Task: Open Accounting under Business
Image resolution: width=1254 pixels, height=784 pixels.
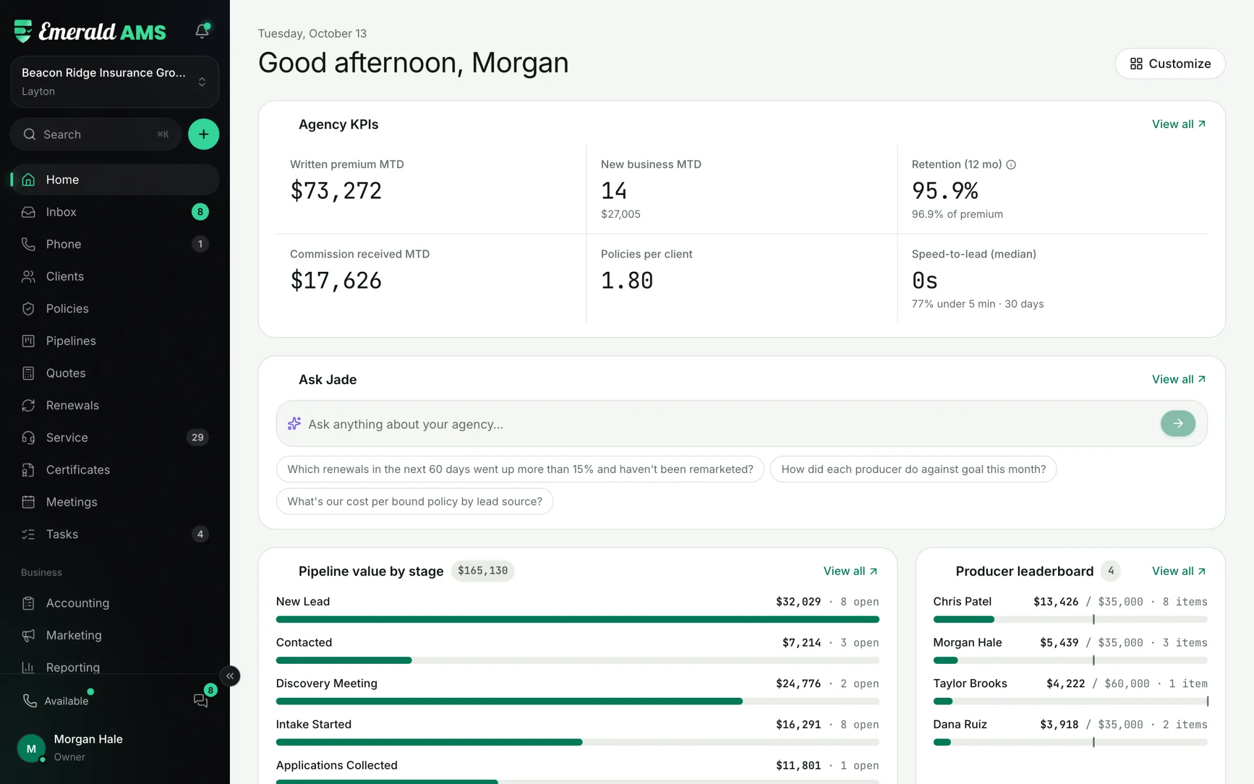Action: click(x=115, y=603)
